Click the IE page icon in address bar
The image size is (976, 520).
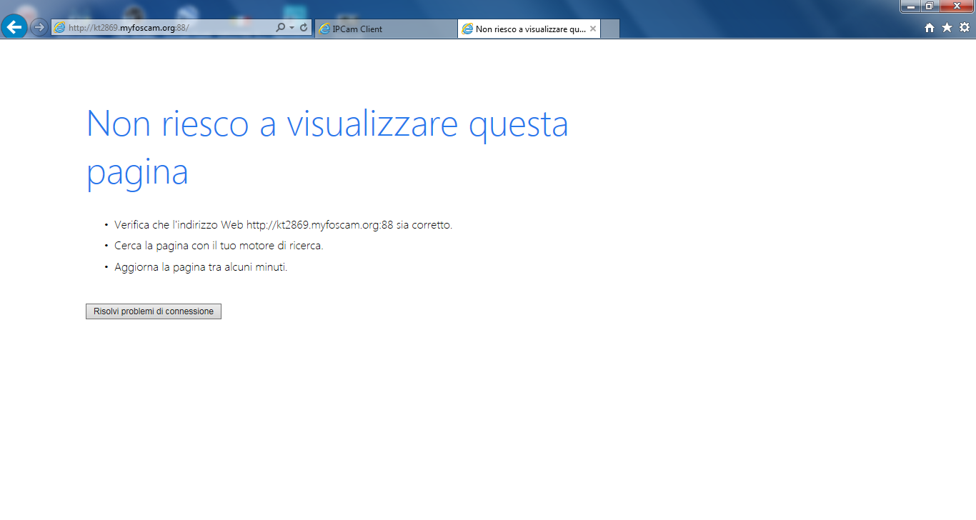(60, 27)
